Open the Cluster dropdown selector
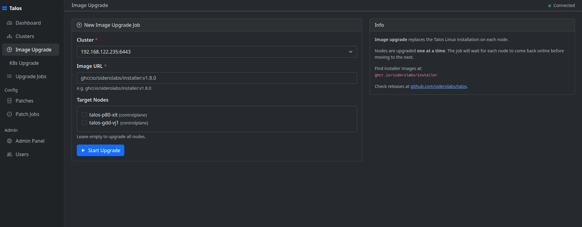Screen dimensions: 582x227 point(213,52)
